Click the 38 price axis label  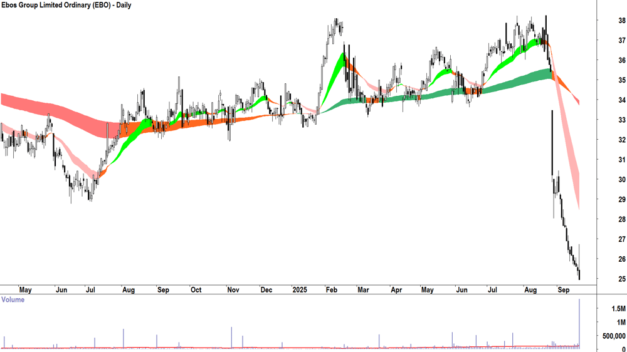[x=622, y=21]
